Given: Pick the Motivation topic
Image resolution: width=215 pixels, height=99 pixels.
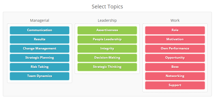Looking at the screenshot, I should click(x=175, y=40).
